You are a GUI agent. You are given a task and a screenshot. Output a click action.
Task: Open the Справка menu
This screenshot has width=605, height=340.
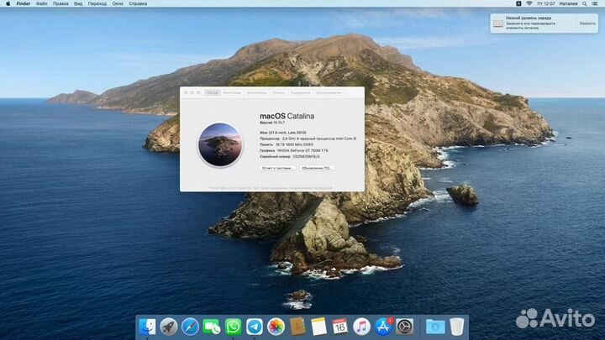(x=138, y=3)
